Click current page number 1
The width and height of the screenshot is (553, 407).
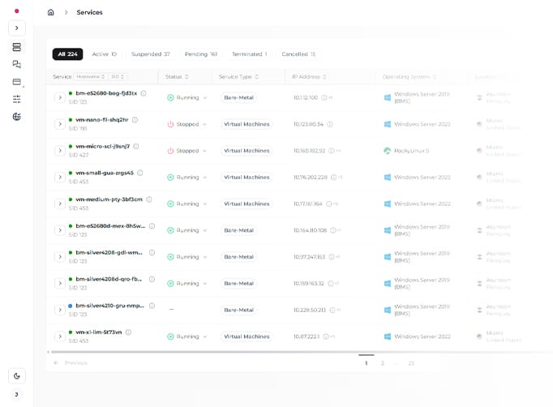coord(366,363)
